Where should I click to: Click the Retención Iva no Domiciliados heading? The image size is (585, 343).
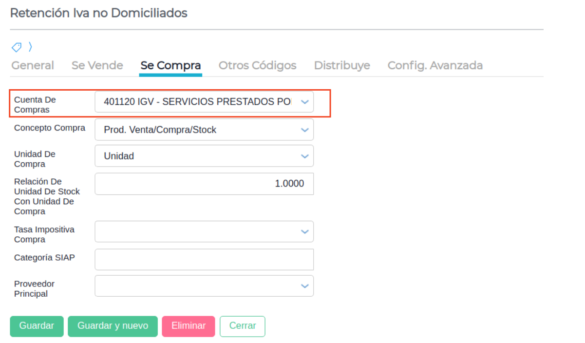coord(98,13)
